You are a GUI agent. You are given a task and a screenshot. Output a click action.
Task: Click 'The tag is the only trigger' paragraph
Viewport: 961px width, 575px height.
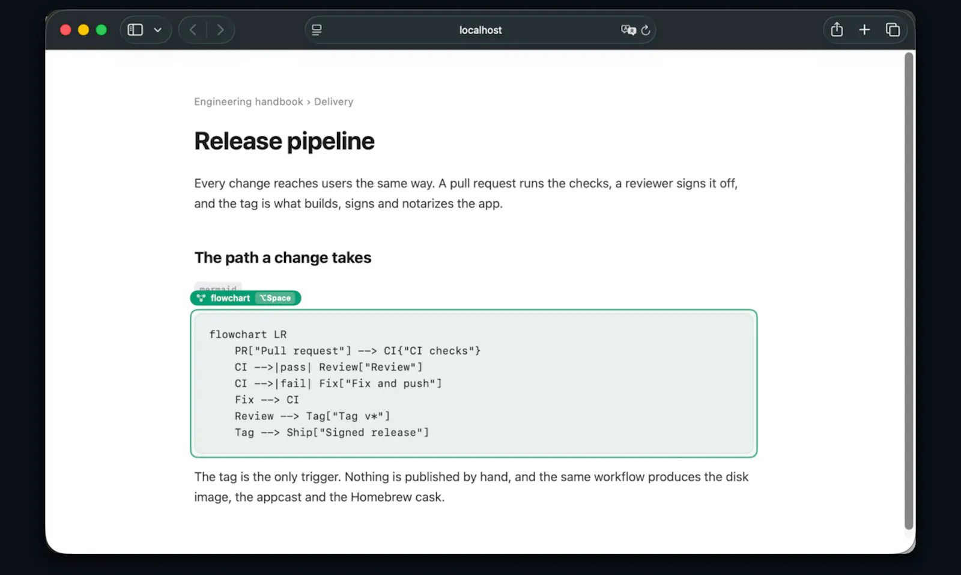[x=471, y=487]
